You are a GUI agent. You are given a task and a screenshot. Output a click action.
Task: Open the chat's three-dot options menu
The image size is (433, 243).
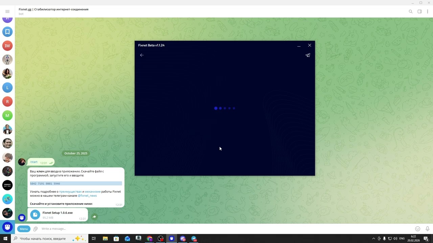(428, 11)
